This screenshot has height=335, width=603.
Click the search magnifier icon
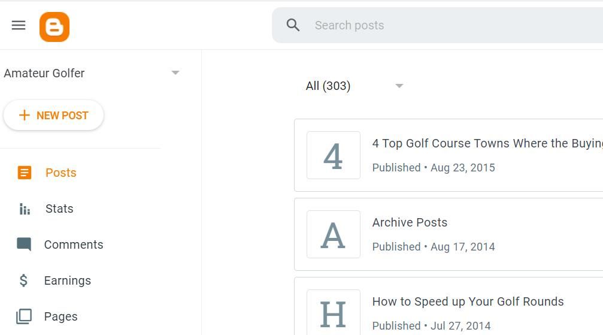click(x=293, y=25)
